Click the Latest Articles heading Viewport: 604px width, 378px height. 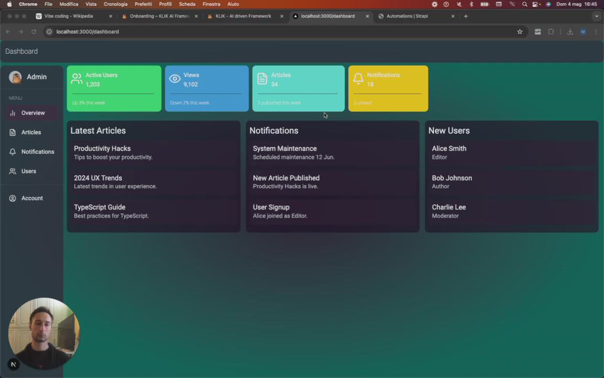[x=98, y=131]
